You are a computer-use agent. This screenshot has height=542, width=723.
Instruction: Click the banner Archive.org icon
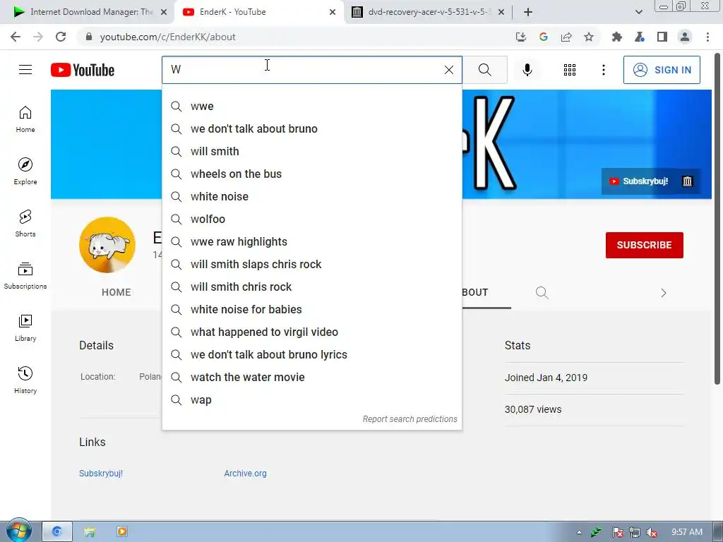click(x=687, y=181)
